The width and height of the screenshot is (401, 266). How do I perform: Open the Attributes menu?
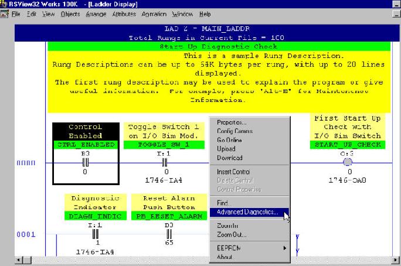(124, 14)
